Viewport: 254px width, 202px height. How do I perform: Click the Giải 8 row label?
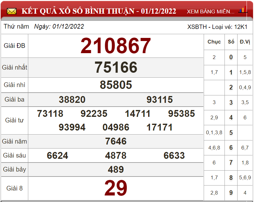pos(14,188)
